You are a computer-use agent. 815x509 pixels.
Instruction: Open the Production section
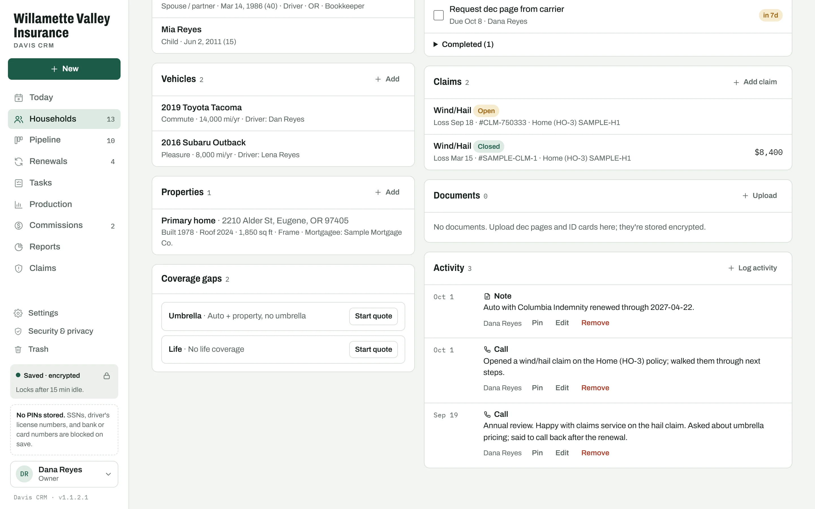[x=64, y=204]
